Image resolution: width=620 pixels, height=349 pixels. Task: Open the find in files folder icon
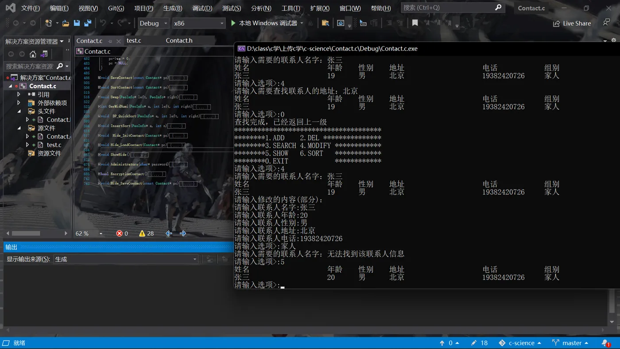325,23
